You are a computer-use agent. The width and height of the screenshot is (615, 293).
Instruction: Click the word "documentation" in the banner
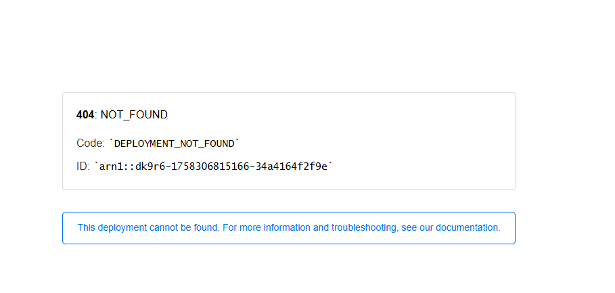click(x=467, y=228)
